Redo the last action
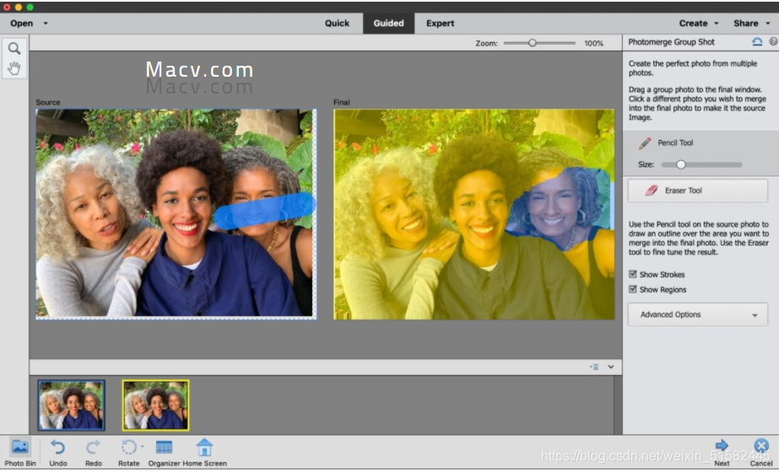779x472 pixels. tap(93, 452)
